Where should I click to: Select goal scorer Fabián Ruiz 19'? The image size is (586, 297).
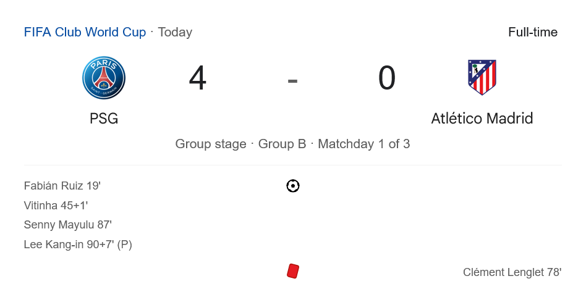point(62,186)
